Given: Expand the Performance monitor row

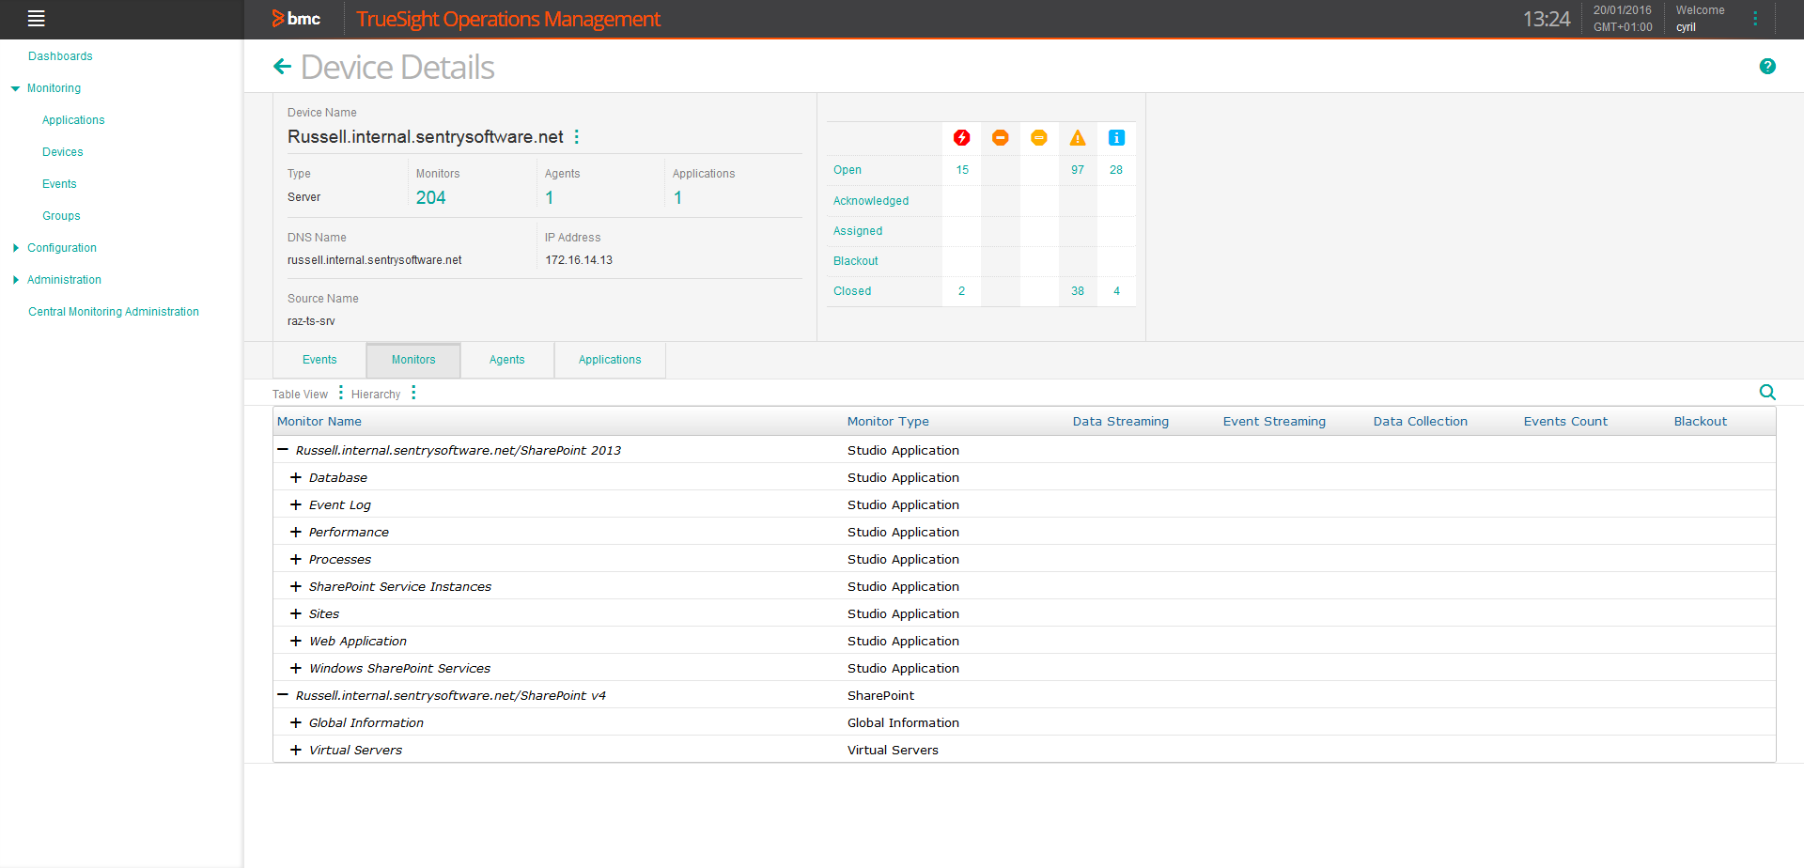Looking at the screenshot, I should 296,532.
